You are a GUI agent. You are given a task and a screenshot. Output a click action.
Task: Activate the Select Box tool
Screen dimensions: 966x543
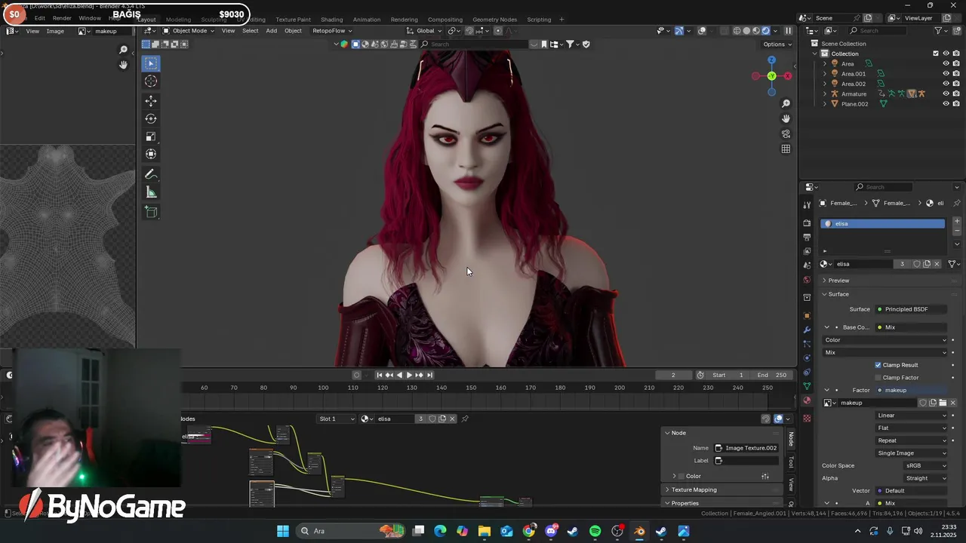tap(151, 63)
